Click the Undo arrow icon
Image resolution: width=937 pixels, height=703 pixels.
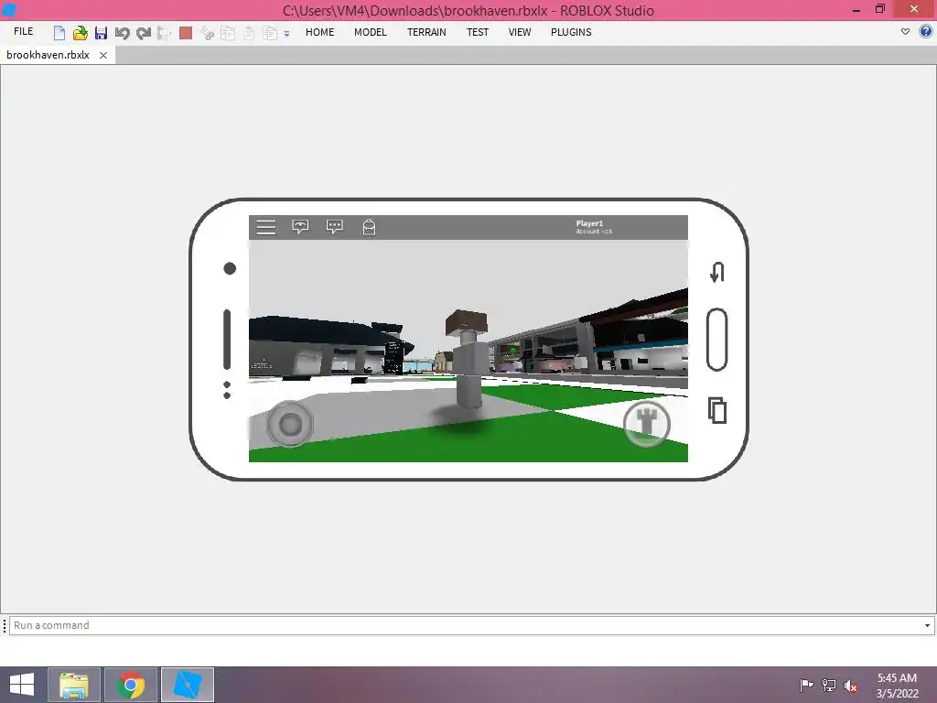(x=122, y=33)
